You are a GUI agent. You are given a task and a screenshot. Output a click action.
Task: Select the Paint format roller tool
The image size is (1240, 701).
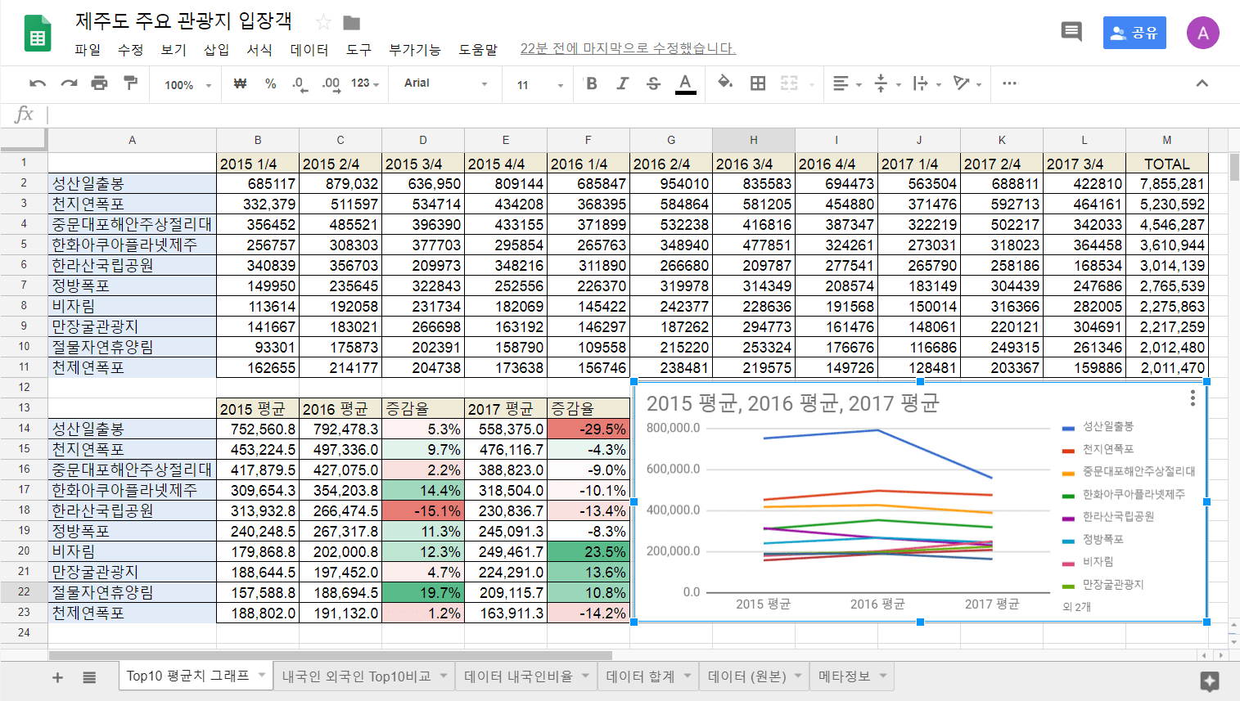click(x=130, y=83)
